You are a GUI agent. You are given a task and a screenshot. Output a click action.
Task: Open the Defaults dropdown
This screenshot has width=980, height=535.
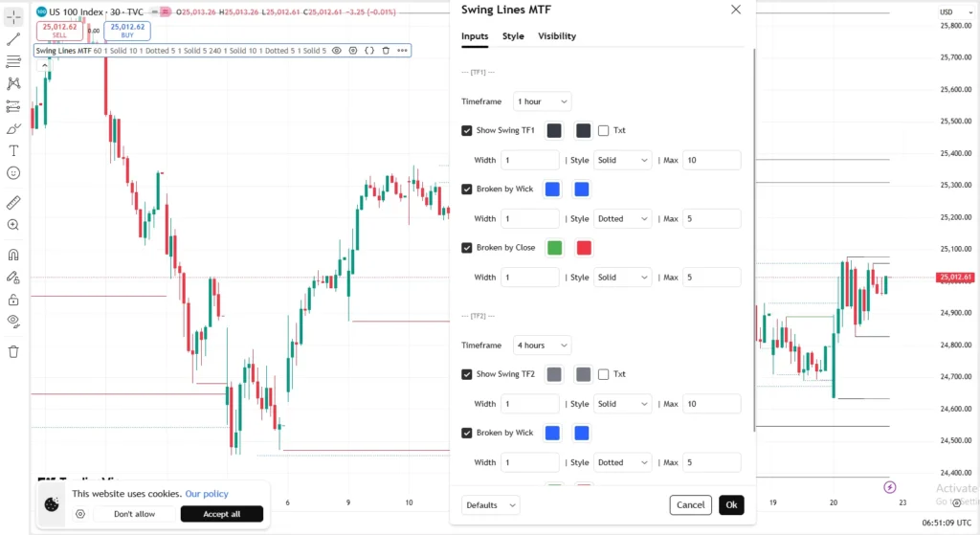(491, 505)
